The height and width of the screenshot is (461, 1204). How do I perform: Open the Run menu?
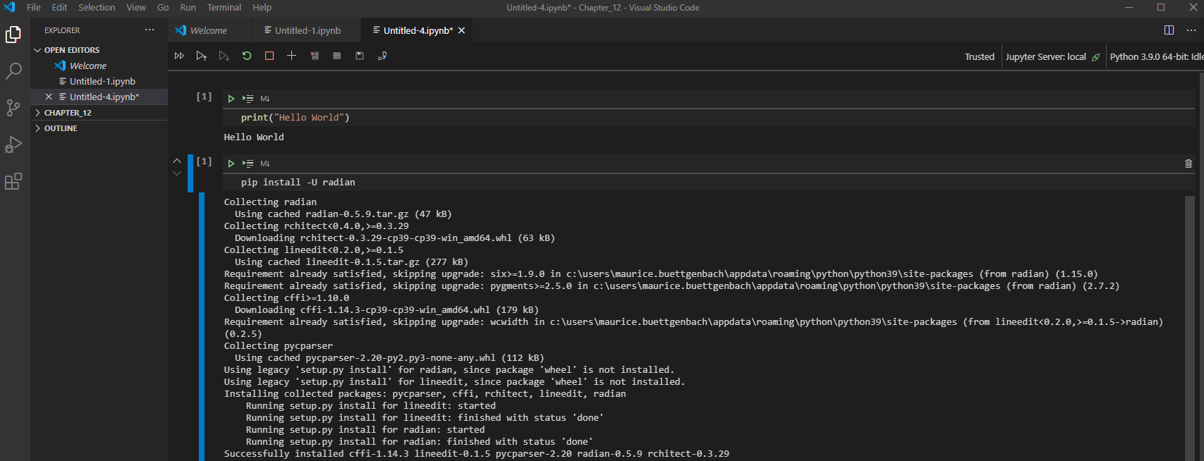point(188,7)
